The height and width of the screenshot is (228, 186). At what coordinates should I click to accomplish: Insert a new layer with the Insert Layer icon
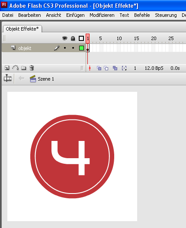(7, 68)
